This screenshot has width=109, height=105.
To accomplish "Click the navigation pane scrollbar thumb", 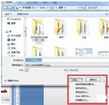I will (x=25, y=32).
